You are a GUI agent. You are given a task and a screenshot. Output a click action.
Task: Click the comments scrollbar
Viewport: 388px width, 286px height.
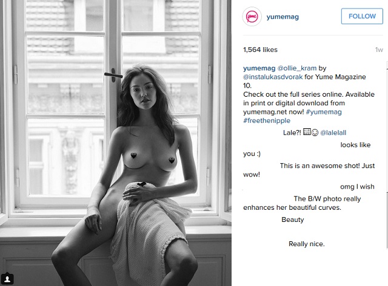[387, 155]
